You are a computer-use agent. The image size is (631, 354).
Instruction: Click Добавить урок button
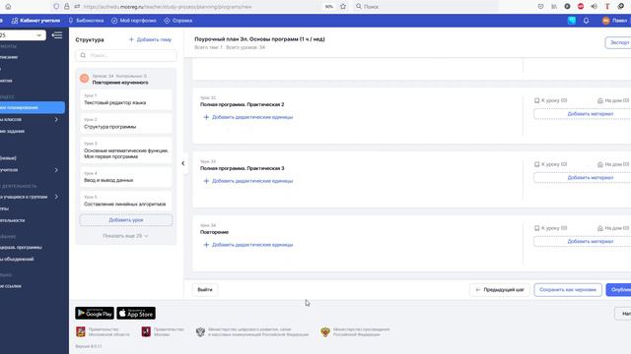(x=126, y=220)
